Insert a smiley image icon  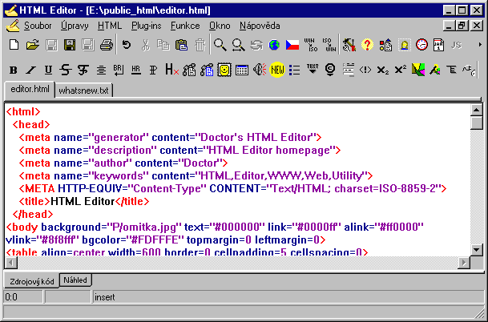[224, 70]
